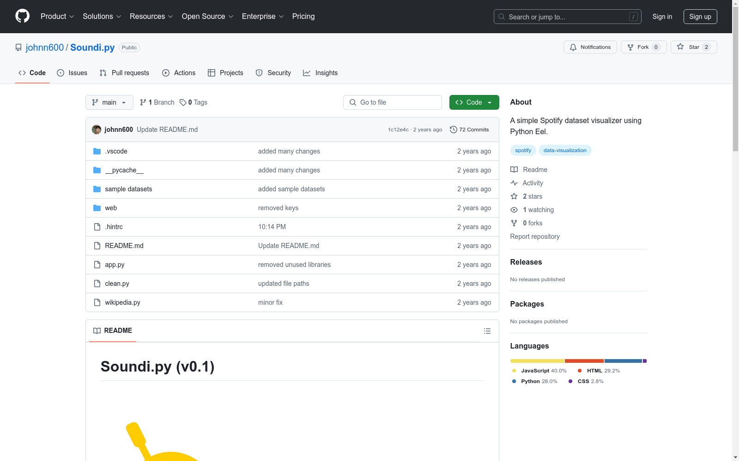Focus the Search or jump to field
The width and height of the screenshot is (739, 461).
click(568, 17)
